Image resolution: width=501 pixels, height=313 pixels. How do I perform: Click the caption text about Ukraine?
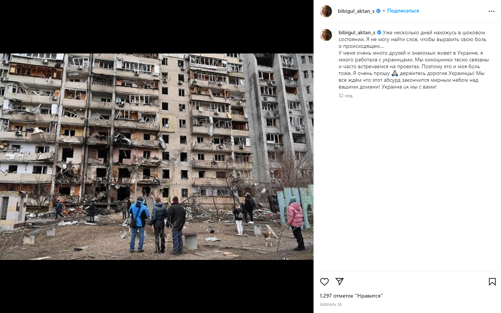[414, 60]
